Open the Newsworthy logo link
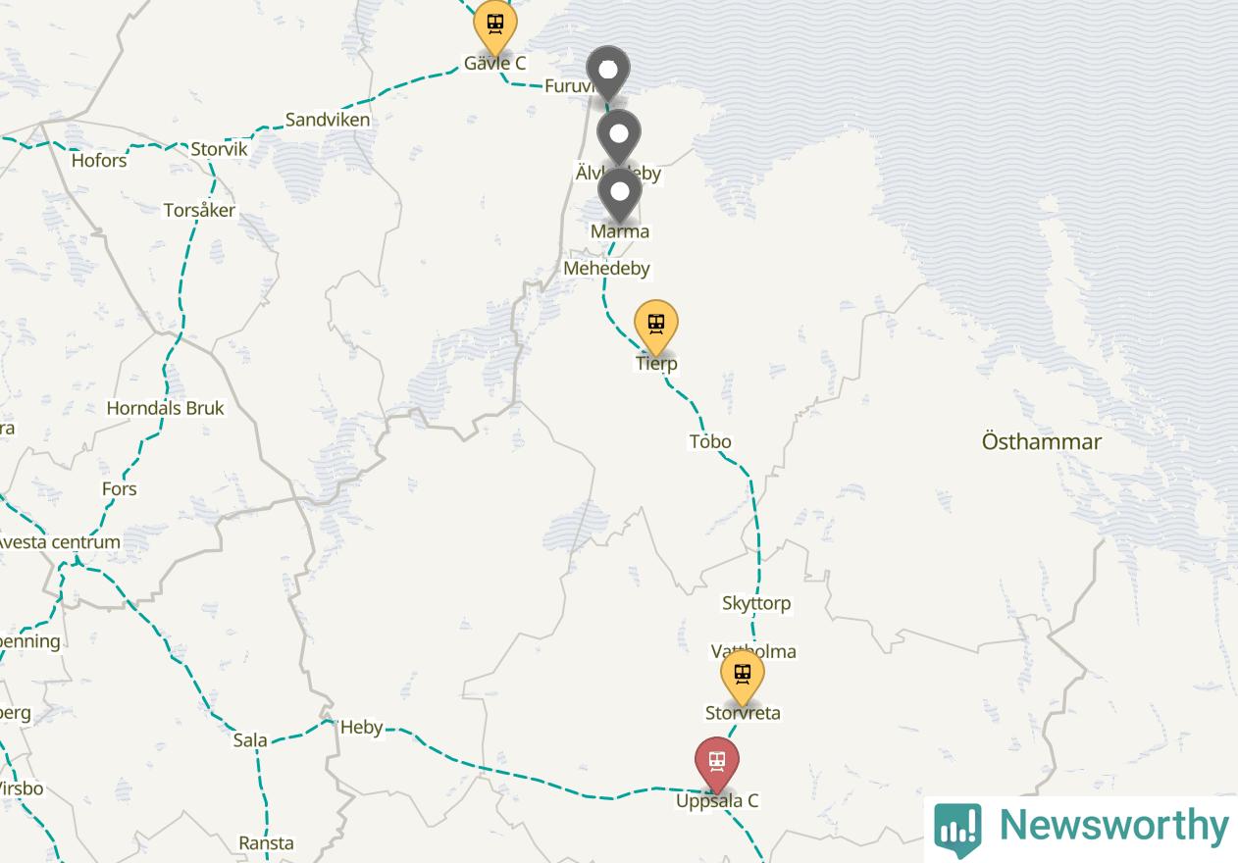 [1081, 829]
